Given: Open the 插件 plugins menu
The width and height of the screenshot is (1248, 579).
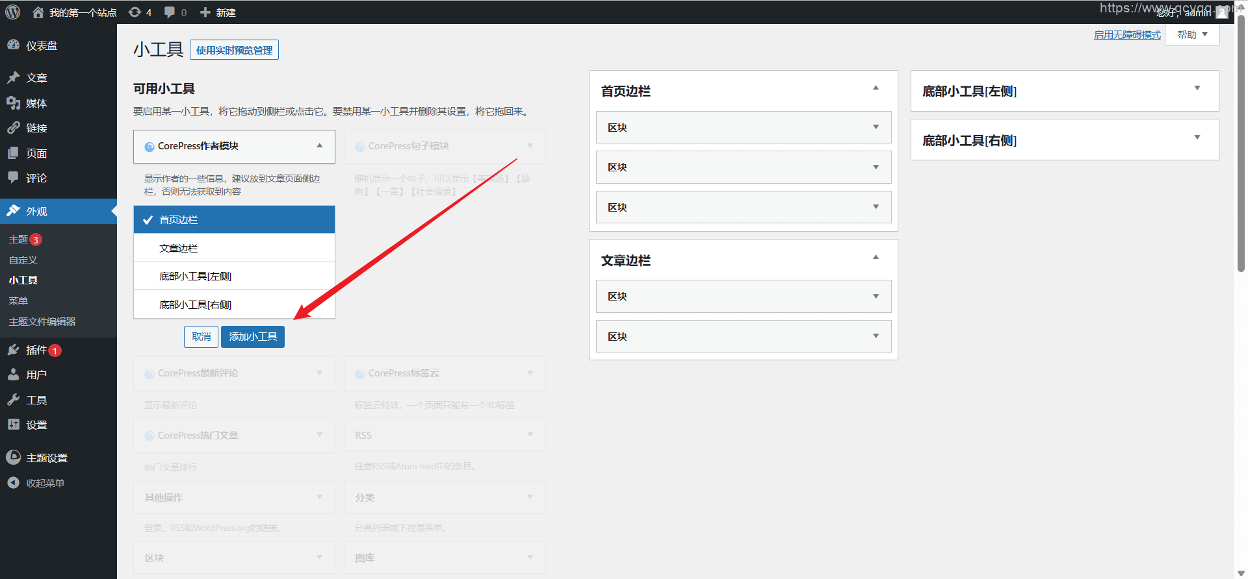Looking at the screenshot, I should (x=36, y=351).
